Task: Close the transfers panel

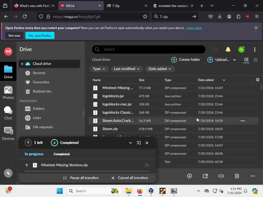Action: click(x=147, y=143)
